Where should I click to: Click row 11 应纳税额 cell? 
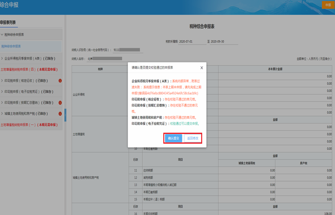click(x=180, y=171)
